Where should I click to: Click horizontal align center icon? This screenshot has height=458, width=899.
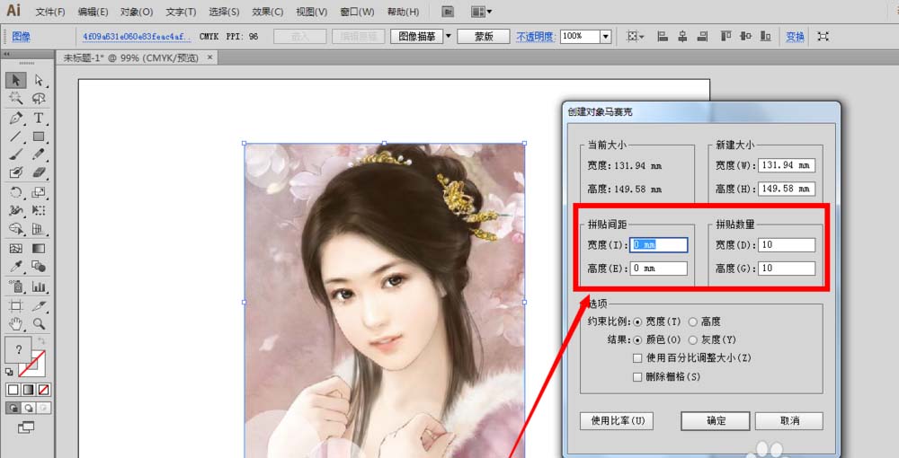tap(682, 36)
